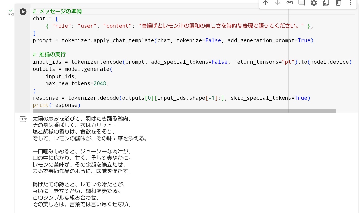Click the "input_ids," argument line
The height and width of the screenshot is (213, 359).
pyautogui.click(x=61, y=76)
